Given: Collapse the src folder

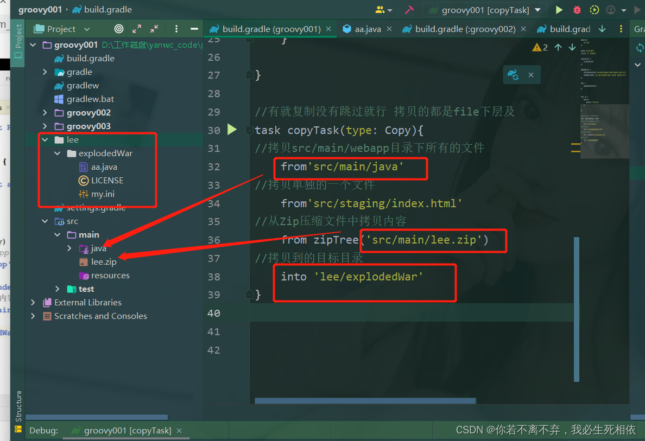Looking at the screenshot, I should (45, 221).
